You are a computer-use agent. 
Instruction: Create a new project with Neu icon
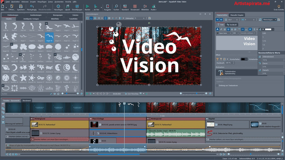tap(3, 7)
